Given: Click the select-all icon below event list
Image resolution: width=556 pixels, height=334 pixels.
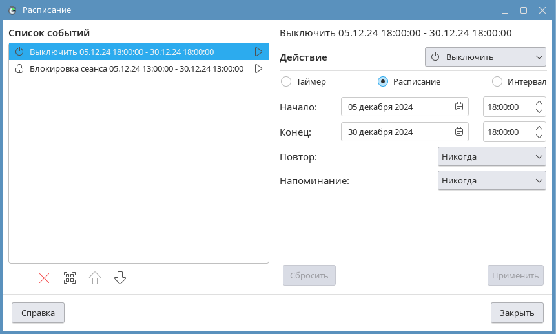Looking at the screenshot, I should pyautogui.click(x=70, y=278).
